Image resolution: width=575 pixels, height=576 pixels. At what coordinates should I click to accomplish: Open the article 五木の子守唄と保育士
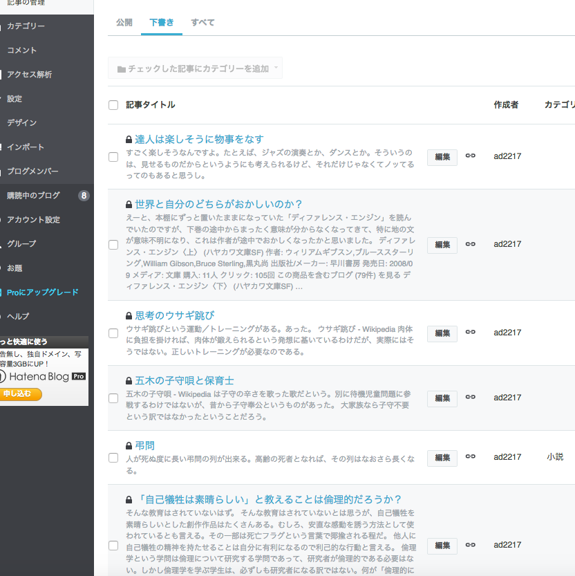(185, 381)
